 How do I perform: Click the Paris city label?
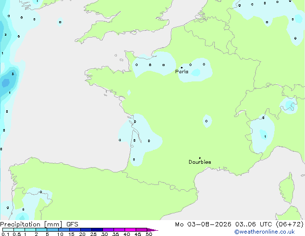coord(182,72)
